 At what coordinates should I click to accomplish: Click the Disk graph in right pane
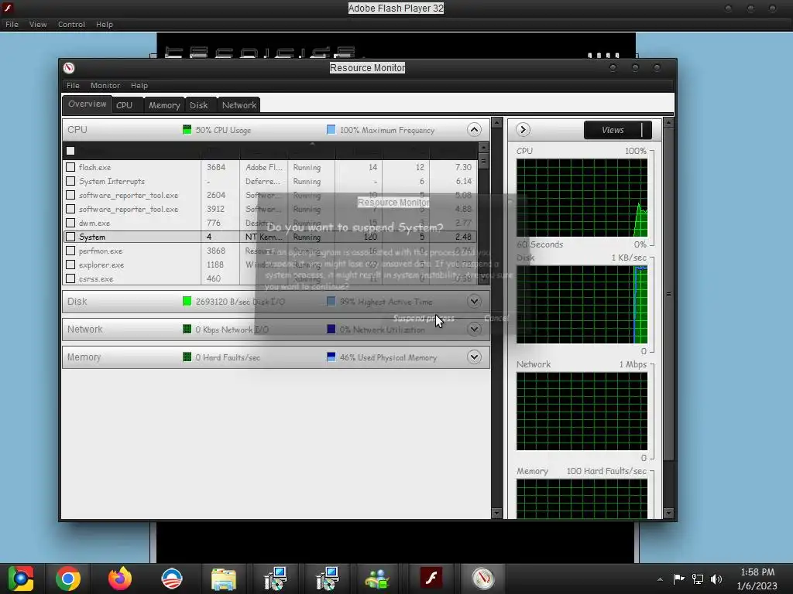pos(582,305)
